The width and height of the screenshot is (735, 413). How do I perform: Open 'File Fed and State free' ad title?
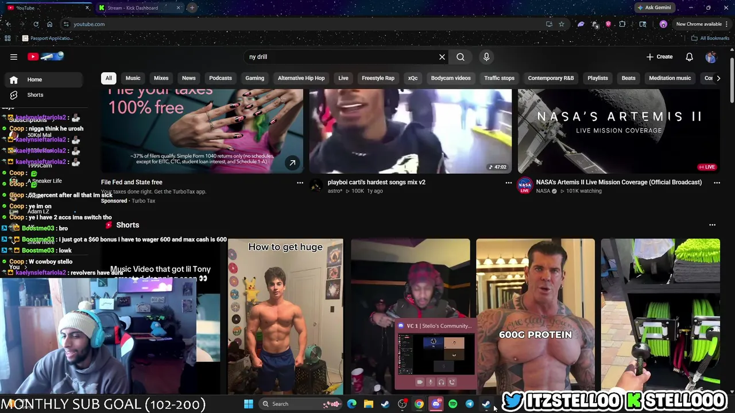pyautogui.click(x=131, y=182)
